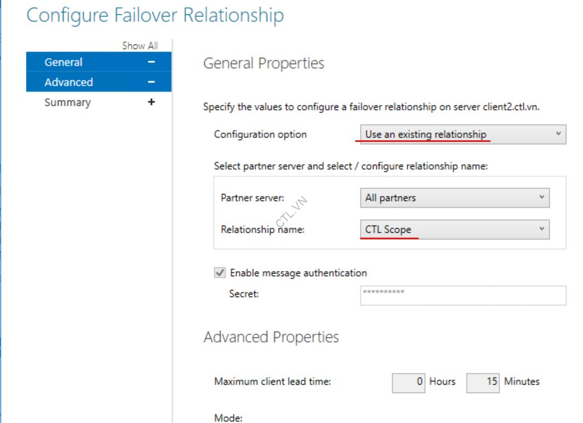This screenshot has width=583, height=423.
Task: Click the Hours lead time field
Action: 409,382
